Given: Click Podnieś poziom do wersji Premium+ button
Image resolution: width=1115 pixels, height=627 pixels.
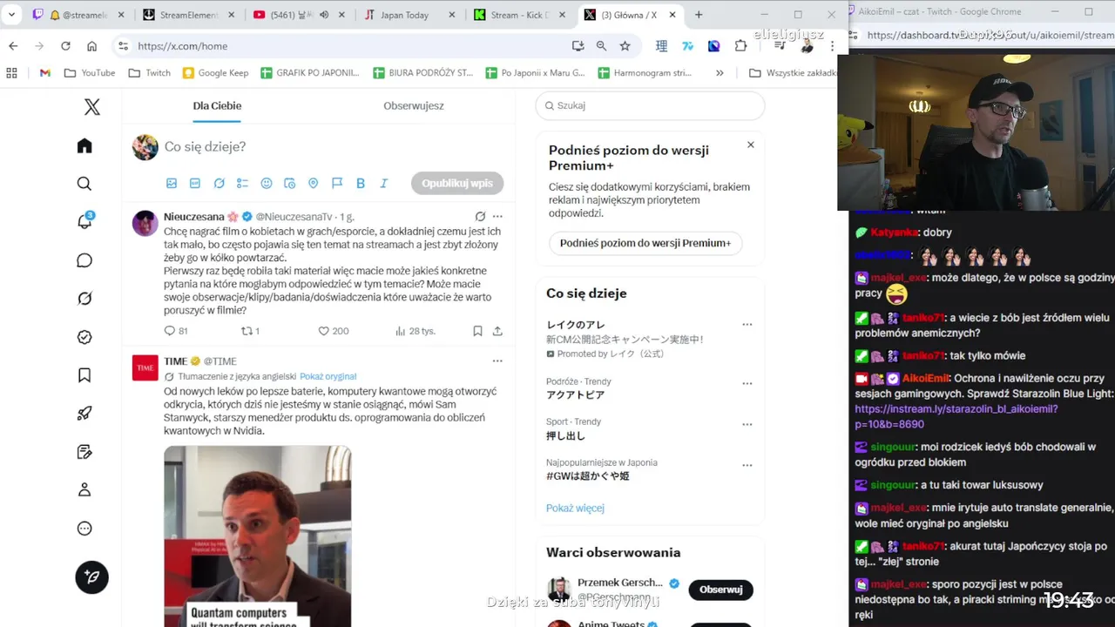Looking at the screenshot, I should click(x=645, y=243).
